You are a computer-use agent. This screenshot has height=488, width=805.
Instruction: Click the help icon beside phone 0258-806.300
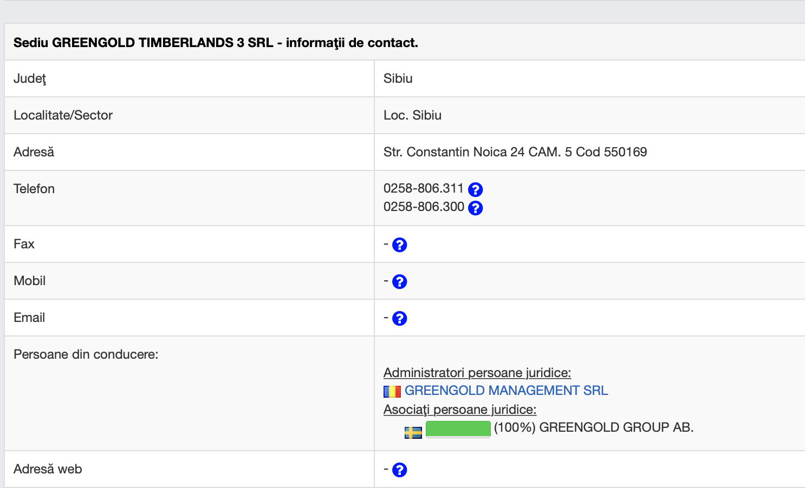pos(475,208)
